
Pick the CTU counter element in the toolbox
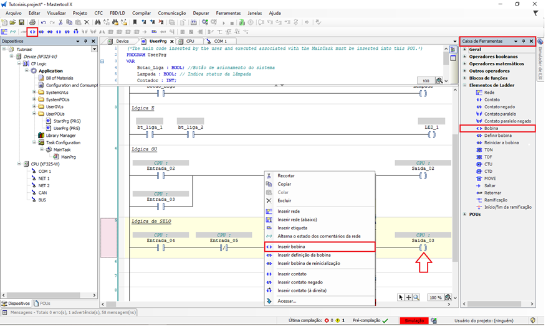(488, 164)
